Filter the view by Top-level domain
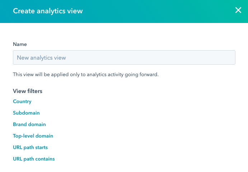 pos(33,136)
